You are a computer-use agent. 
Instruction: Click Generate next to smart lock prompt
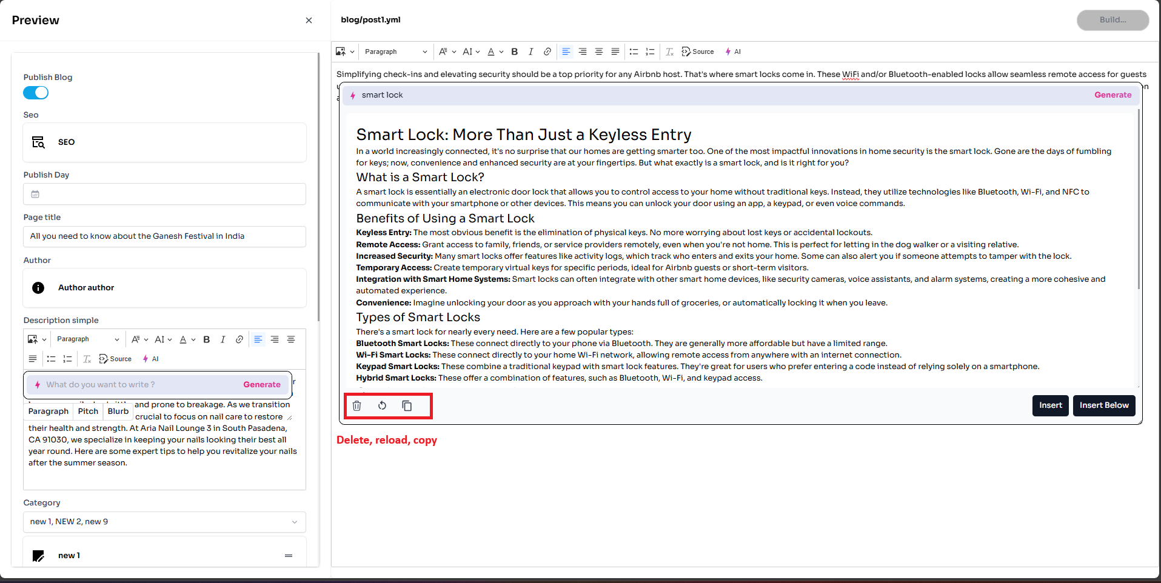(x=1112, y=95)
